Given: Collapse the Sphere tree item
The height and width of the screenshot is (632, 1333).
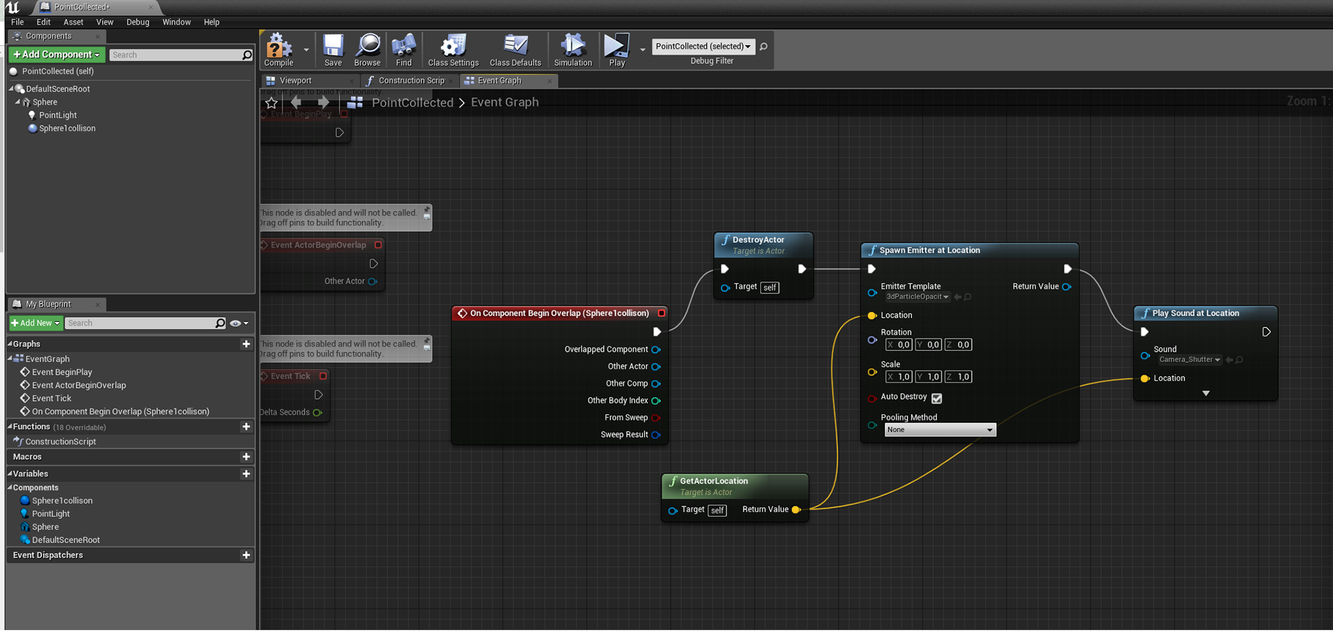Looking at the screenshot, I should click(x=18, y=102).
